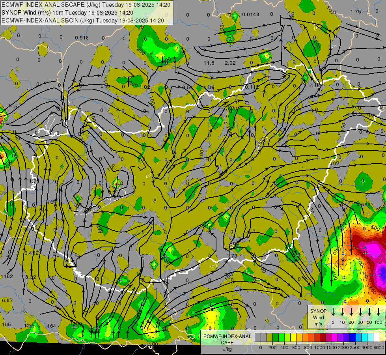Pick the purple swatch left of 2000 tick

point(341,338)
